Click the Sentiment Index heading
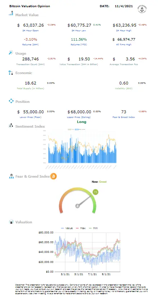The image size is (158, 301). (30, 126)
